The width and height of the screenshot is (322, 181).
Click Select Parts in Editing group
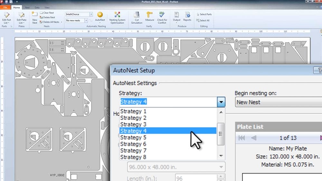pyautogui.click(x=204, y=14)
